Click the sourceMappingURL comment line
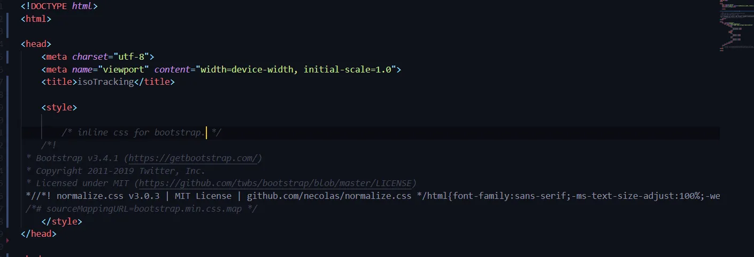Screen dimensions: 754x257 (141, 208)
